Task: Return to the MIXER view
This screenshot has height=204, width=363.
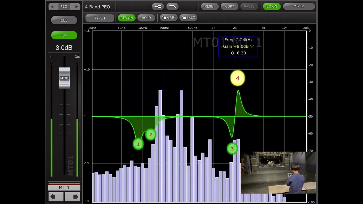Action: [299, 6]
